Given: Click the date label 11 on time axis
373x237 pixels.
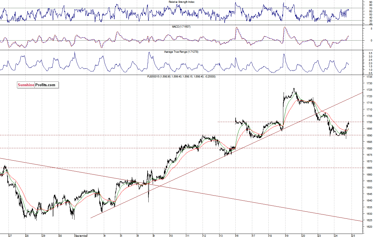Looking at the screenshot, I should point(188,235).
